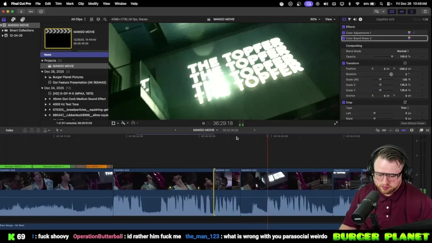Enter fullscreen viewer playback
This screenshot has width=432, height=243.
tap(336, 124)
